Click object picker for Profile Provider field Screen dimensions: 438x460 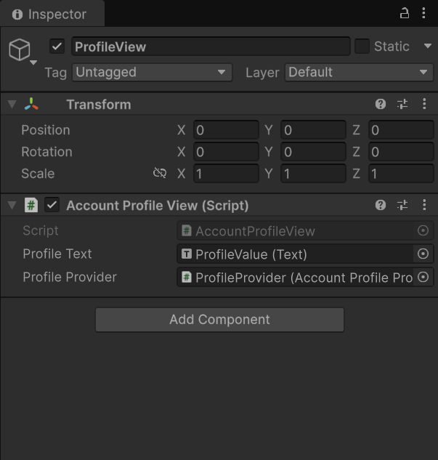pyautogui.click(x=423, y=277)
